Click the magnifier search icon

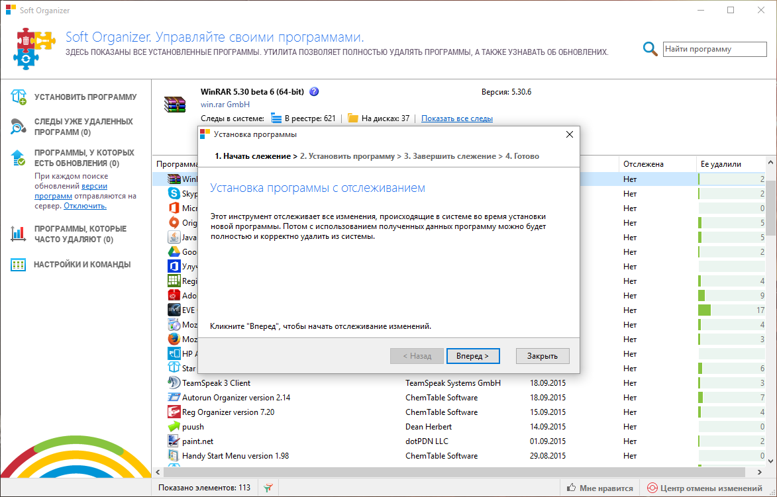click(x=650, y=49)
